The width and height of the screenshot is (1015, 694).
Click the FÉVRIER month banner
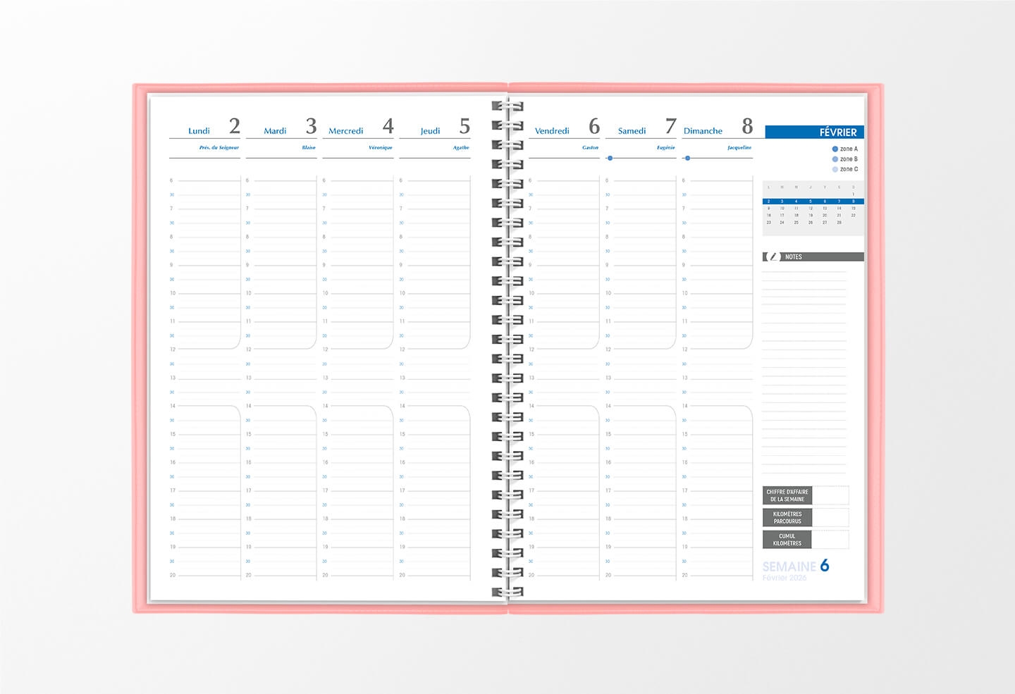pos(814,132)
